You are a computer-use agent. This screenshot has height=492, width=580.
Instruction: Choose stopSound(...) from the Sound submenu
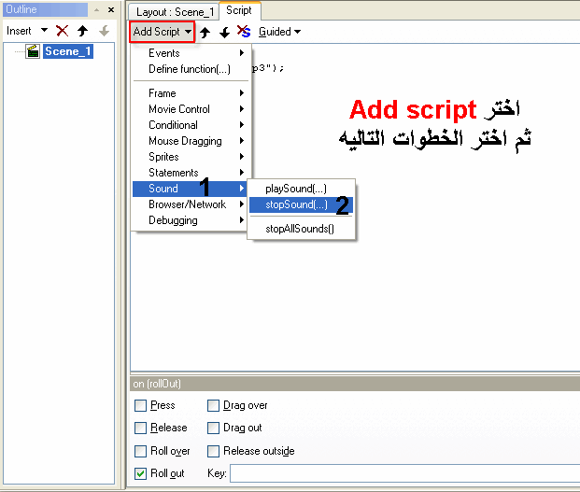(x=296, y=204)
